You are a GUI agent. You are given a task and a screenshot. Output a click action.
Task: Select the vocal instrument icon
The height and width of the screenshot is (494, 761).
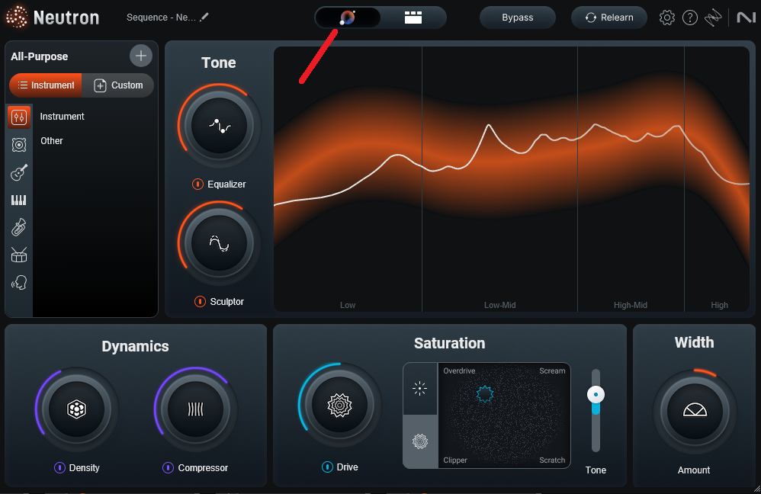click(x=18, y=282)
